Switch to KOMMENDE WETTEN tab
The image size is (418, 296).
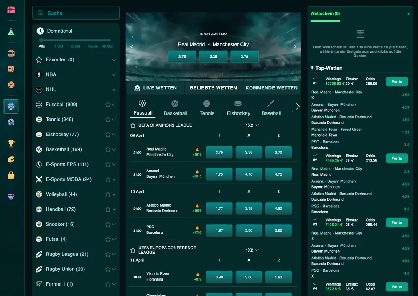point(271,88)
